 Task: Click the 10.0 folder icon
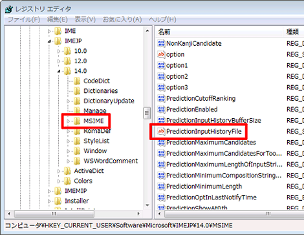click(67, 51)
